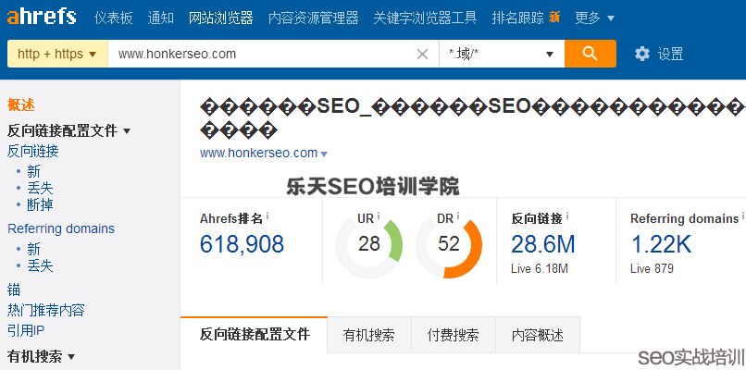Click the Live 6.18M text
The height and width of the screenshot is (370, 746).
[540, 268]
